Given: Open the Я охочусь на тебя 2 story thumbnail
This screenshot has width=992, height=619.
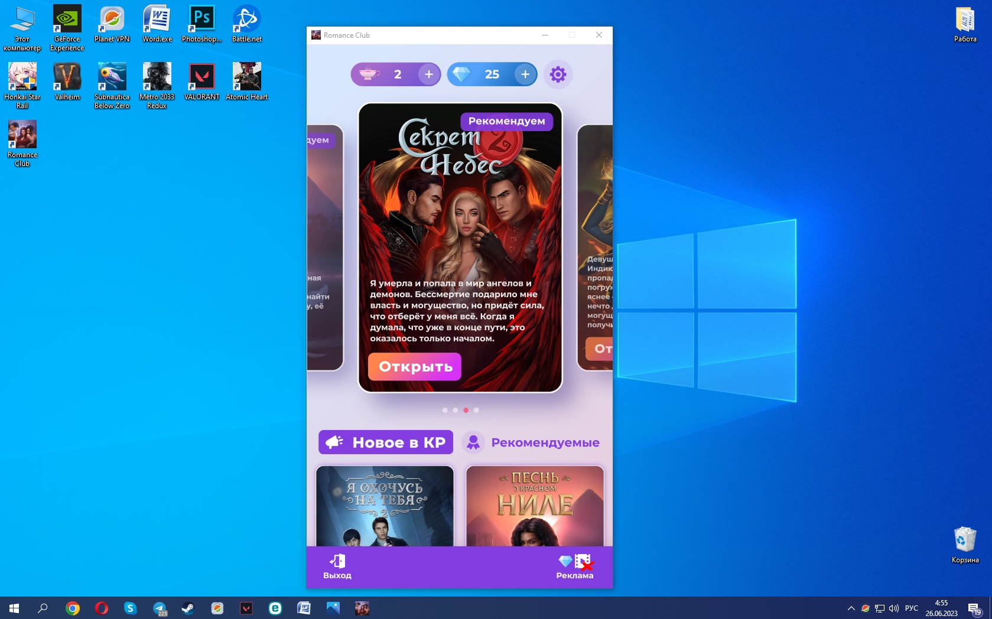Looking at the screenshot, I should pyautogui.click(x=385, y=506).
